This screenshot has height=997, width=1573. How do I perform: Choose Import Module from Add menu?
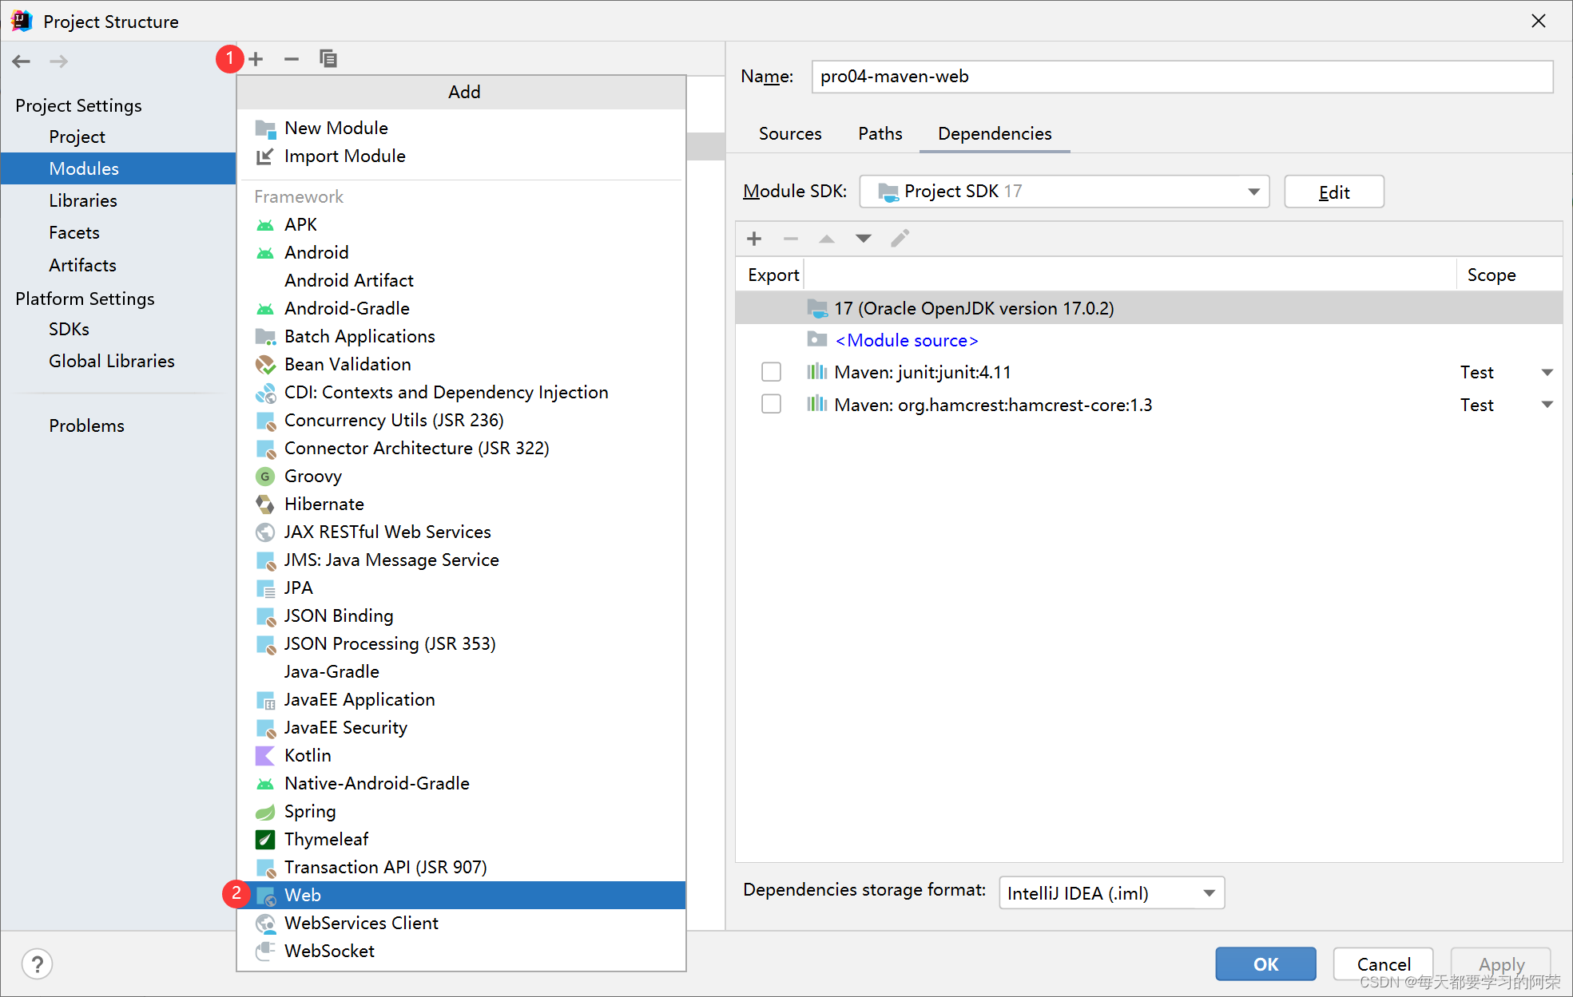pyautogui.click(x=462, y=156)
